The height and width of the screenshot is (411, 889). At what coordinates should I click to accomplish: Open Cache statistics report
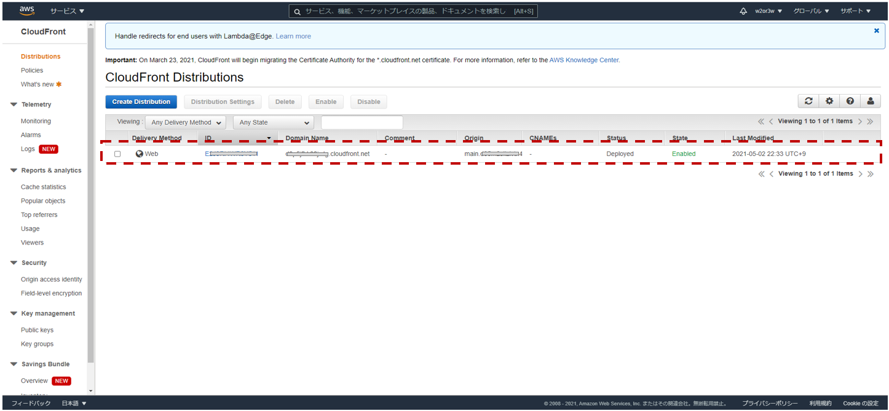coord(43,187)
